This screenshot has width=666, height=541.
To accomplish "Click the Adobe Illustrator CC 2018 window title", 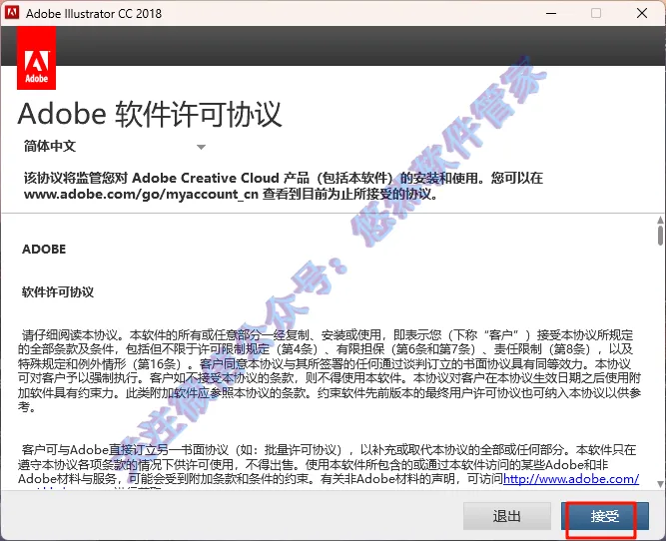I will point(94,13).
